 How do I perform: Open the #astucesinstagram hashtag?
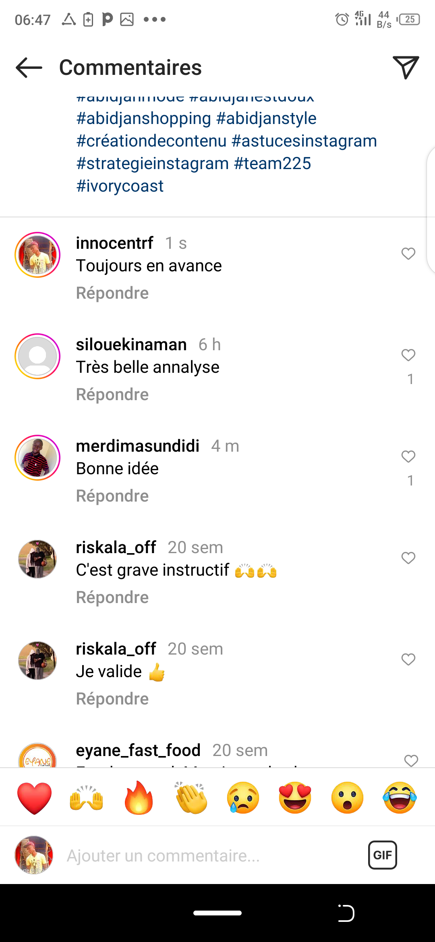[304, 141]
